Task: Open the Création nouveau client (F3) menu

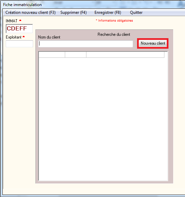Action: click(30, 13)
